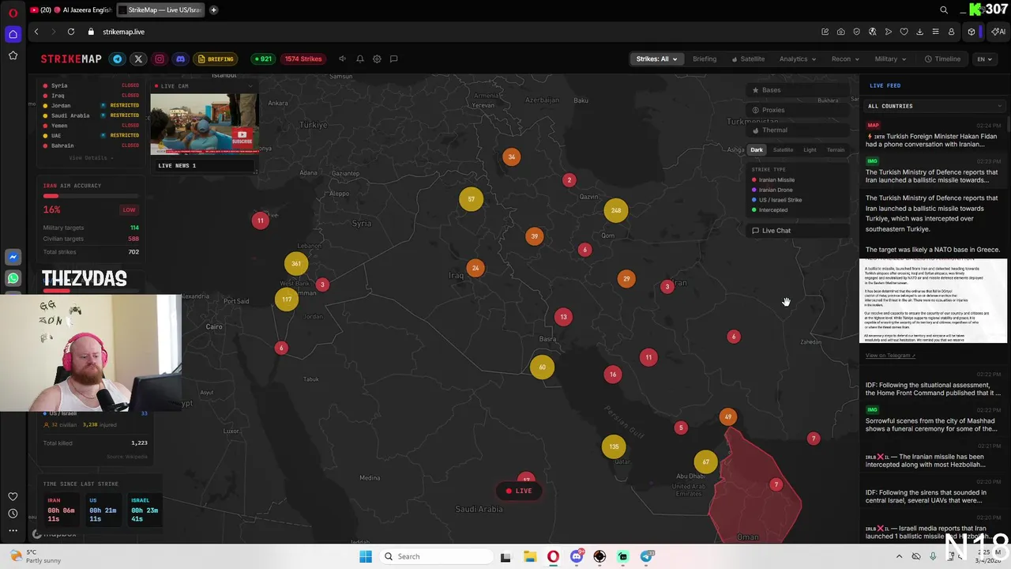Viewport: 1011px width, 569px height.
Task: Open the EN language dropdown
Action: point(984,58)
